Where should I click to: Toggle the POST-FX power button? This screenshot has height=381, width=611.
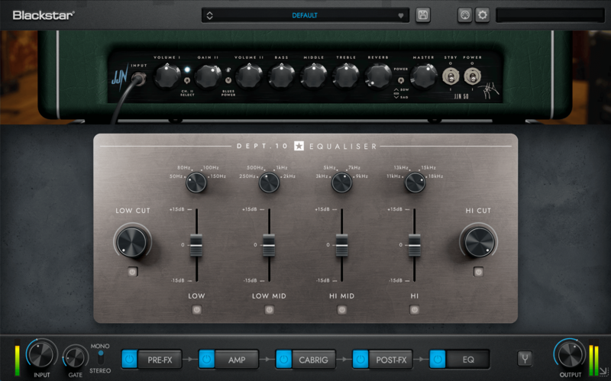[x=360, y=359]
